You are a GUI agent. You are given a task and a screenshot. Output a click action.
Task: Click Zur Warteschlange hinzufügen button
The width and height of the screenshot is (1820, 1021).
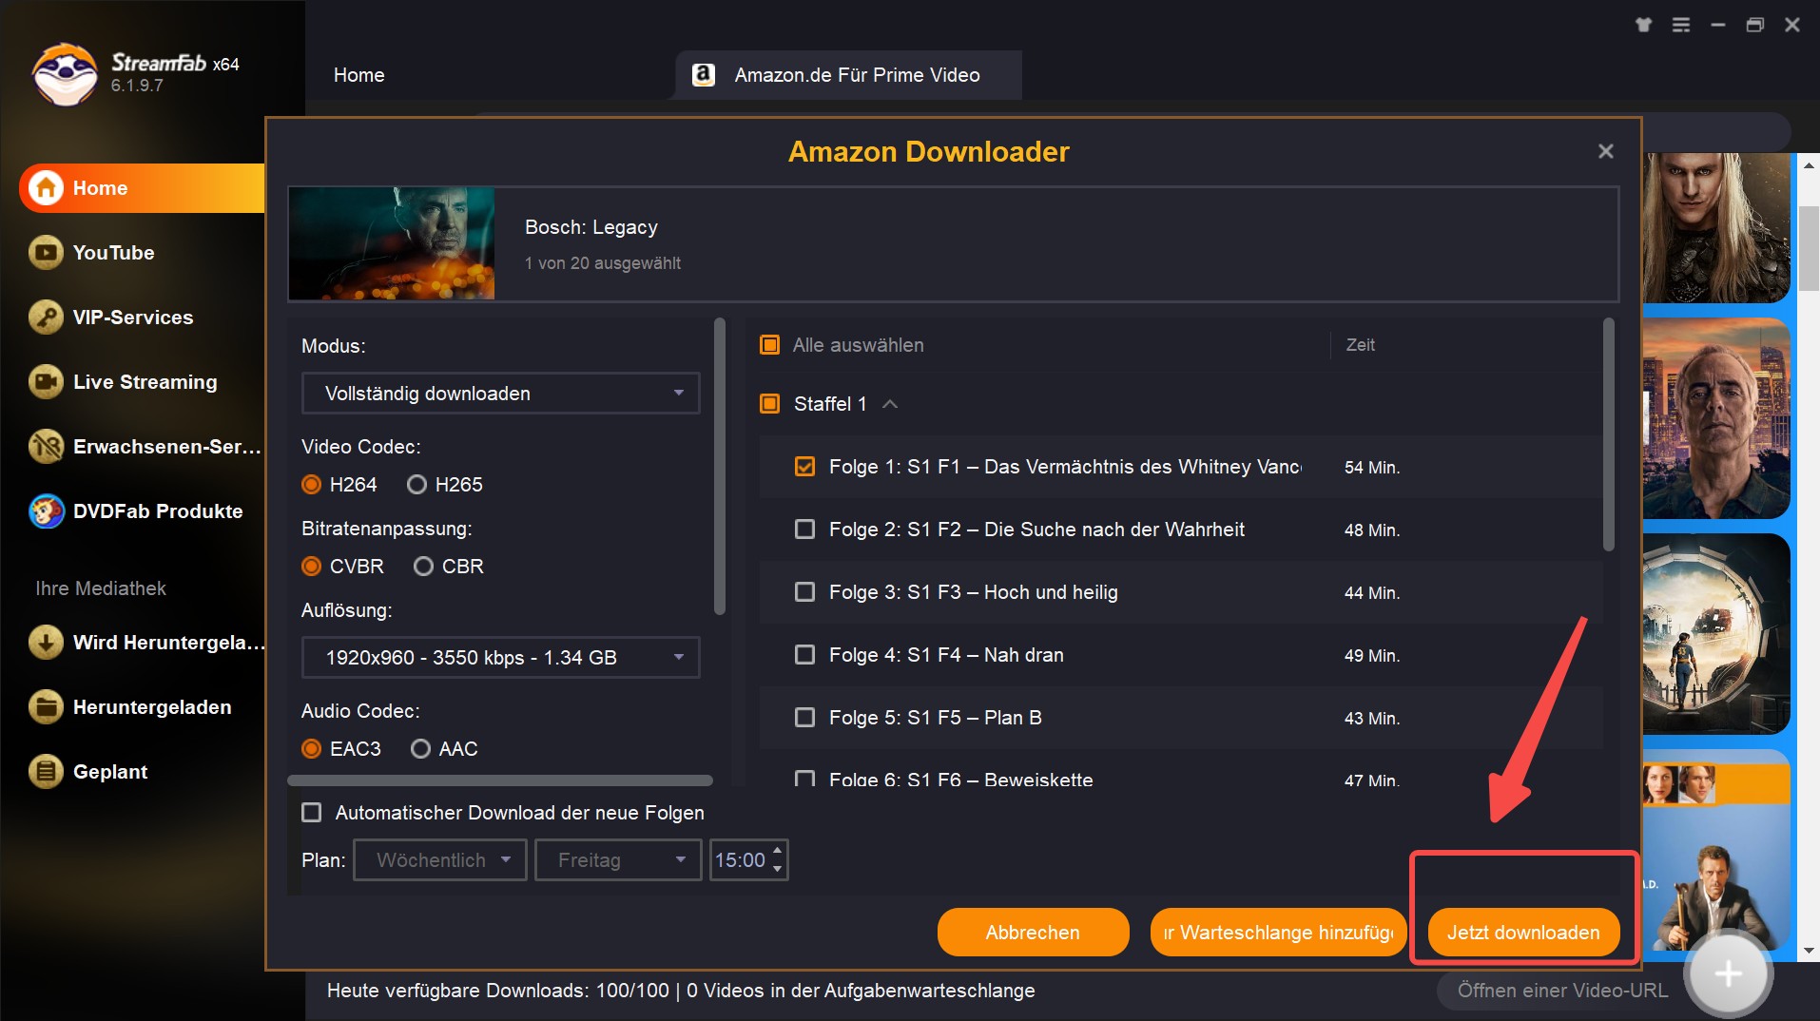[1278, 933]
